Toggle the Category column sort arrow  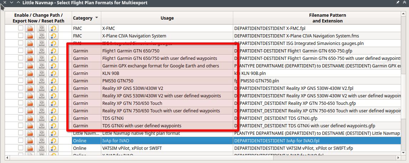[x=97, y=18]
